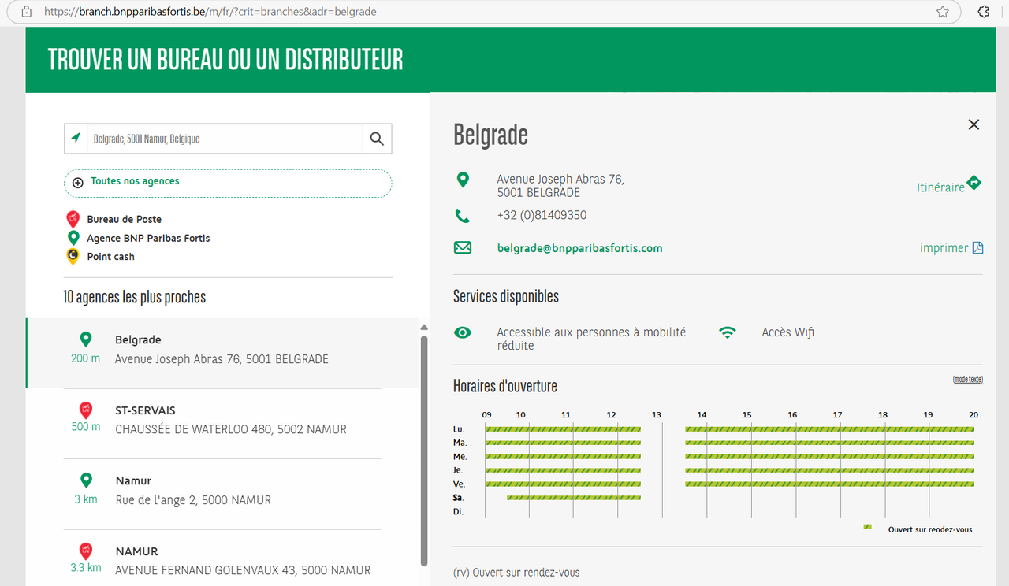1009x586 pixels.
Task: Click the magnifying glass search button
Action: click(377, 139)
